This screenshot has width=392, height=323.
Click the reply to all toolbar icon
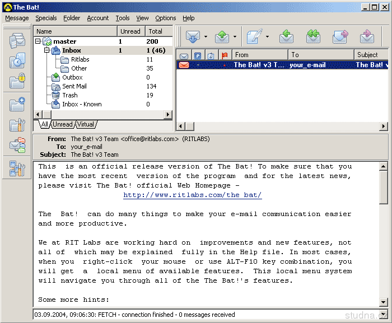click(313, 36)
